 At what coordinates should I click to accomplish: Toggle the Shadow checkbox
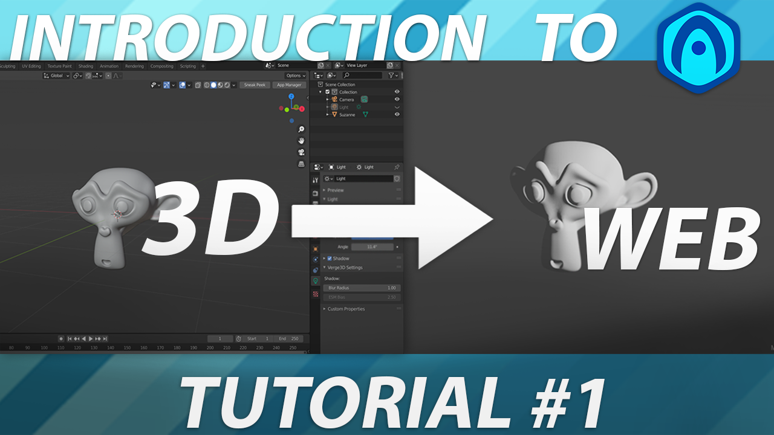pos(330,259)
